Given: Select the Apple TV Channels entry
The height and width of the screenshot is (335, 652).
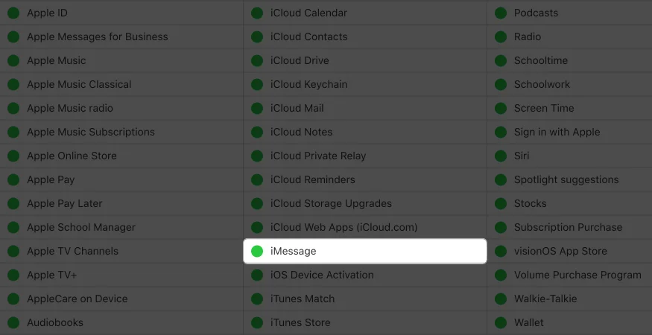Looking at the screenshot, I should click(x=121, y=251).
